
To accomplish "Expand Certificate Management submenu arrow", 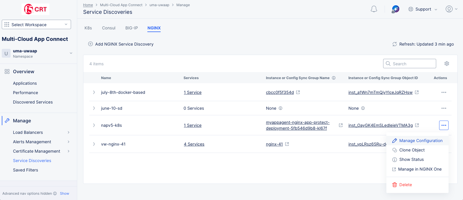I will [69, 151].
